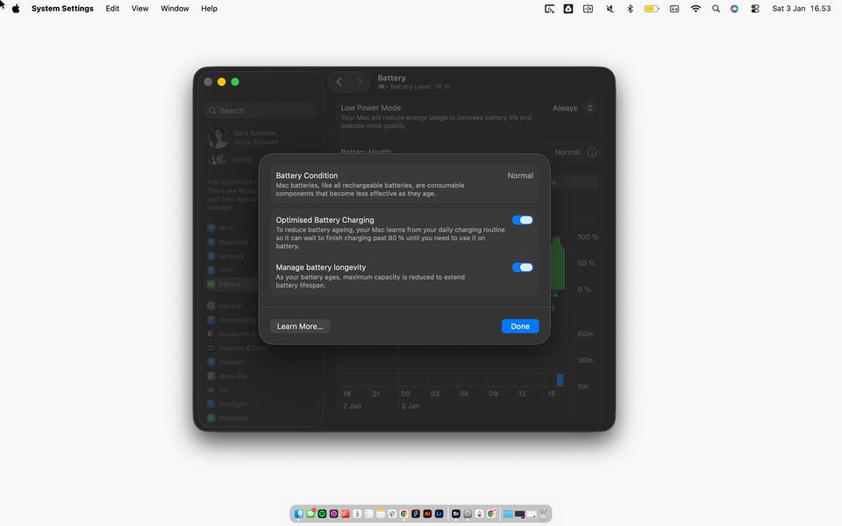Click the date and time clock

tap(801, 9)
